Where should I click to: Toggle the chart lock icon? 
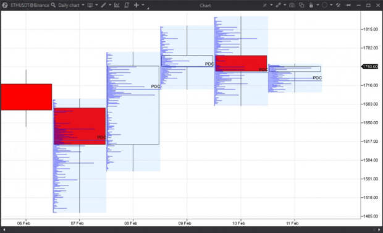click(311, 5)
